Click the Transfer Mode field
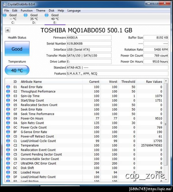The height and width of the screenshot is (192, 173). [x=89, y=56]
